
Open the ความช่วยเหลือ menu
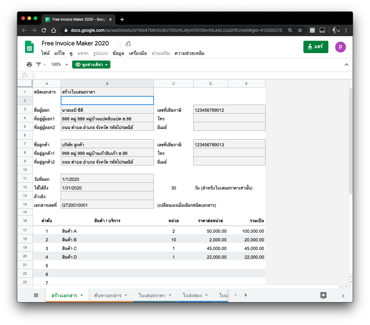click(189, 53)
